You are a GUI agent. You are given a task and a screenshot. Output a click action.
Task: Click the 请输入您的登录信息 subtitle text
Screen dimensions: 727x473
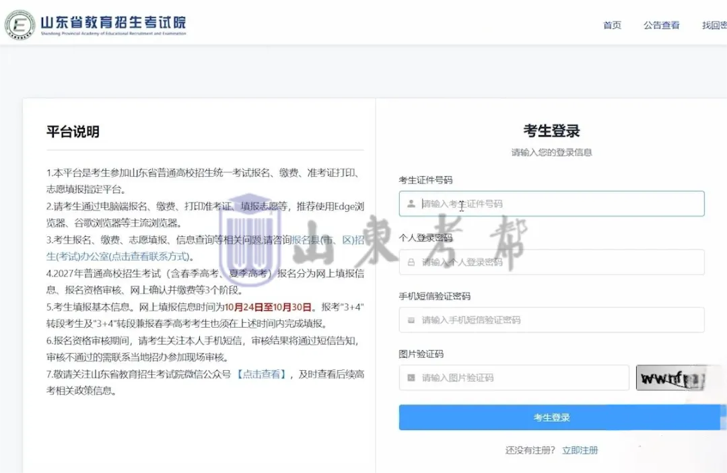pyautogui.click(x=551, y=153)
